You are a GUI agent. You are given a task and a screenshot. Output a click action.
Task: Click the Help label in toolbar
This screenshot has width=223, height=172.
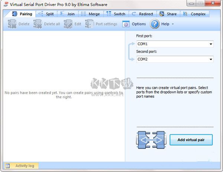pos(165,24)
